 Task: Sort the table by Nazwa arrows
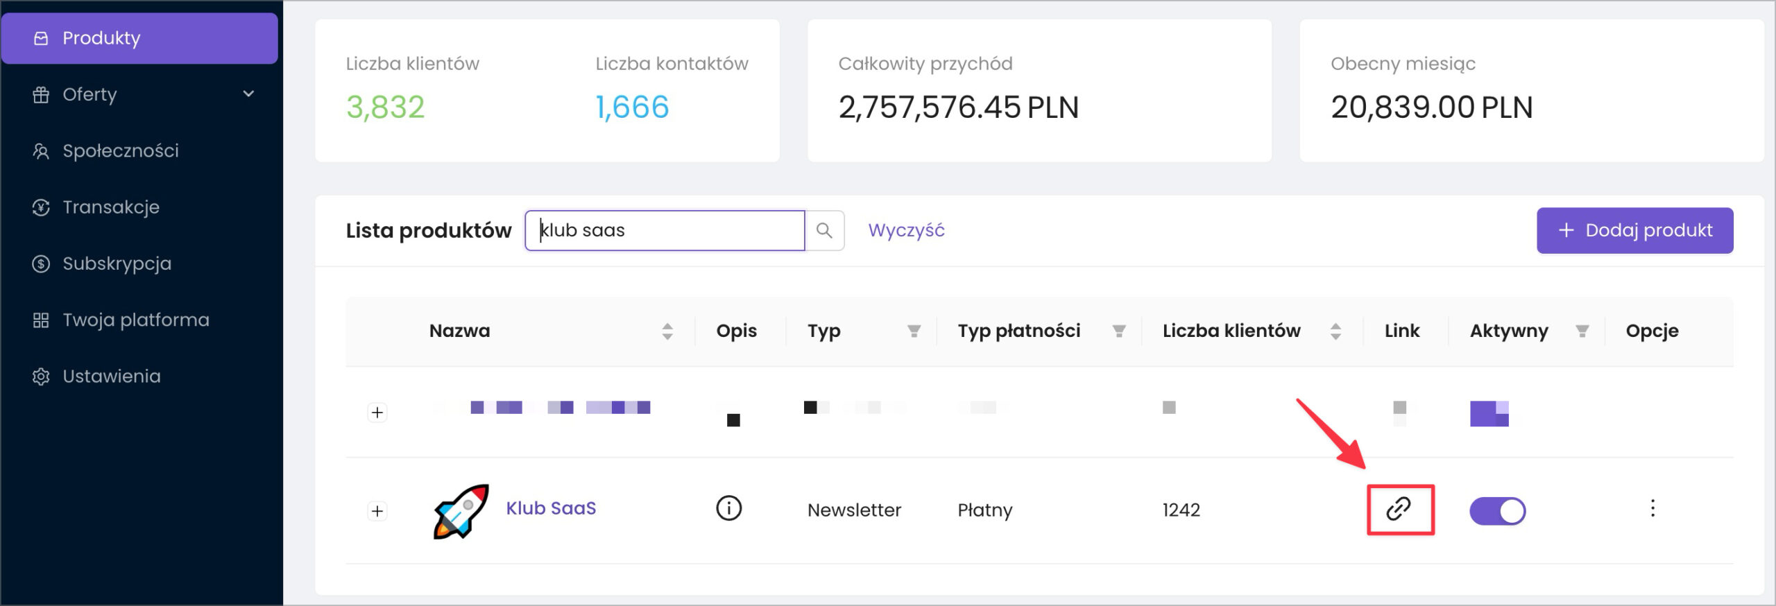[667, 331]
